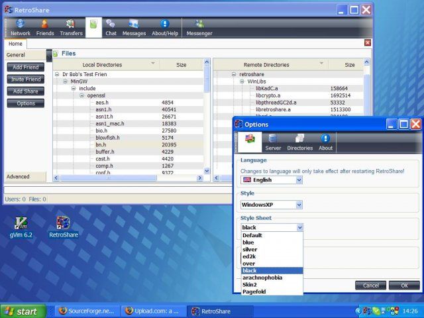Collapse the include folder node
This screenshot has height=318, width=424.
[x=74, y=88]
